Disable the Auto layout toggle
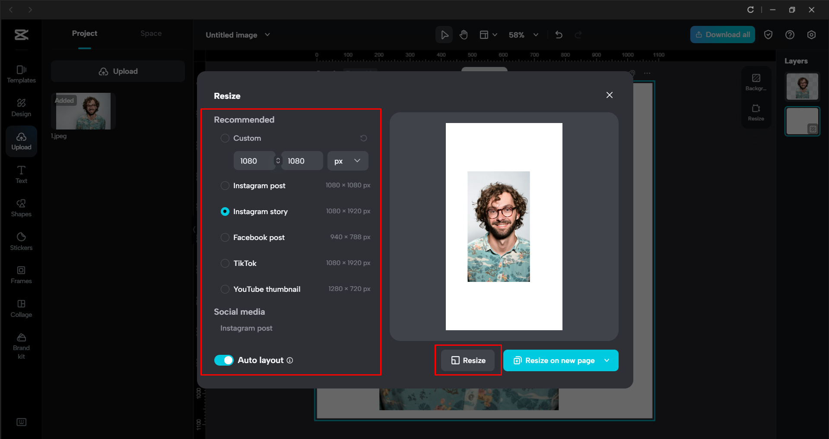This screenshot has width=829, height=439. 224,360
